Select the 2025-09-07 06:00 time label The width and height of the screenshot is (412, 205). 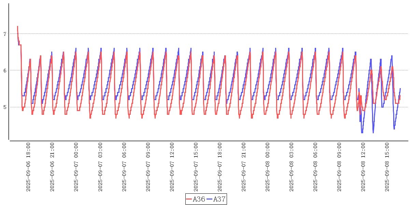click(124, 167)
